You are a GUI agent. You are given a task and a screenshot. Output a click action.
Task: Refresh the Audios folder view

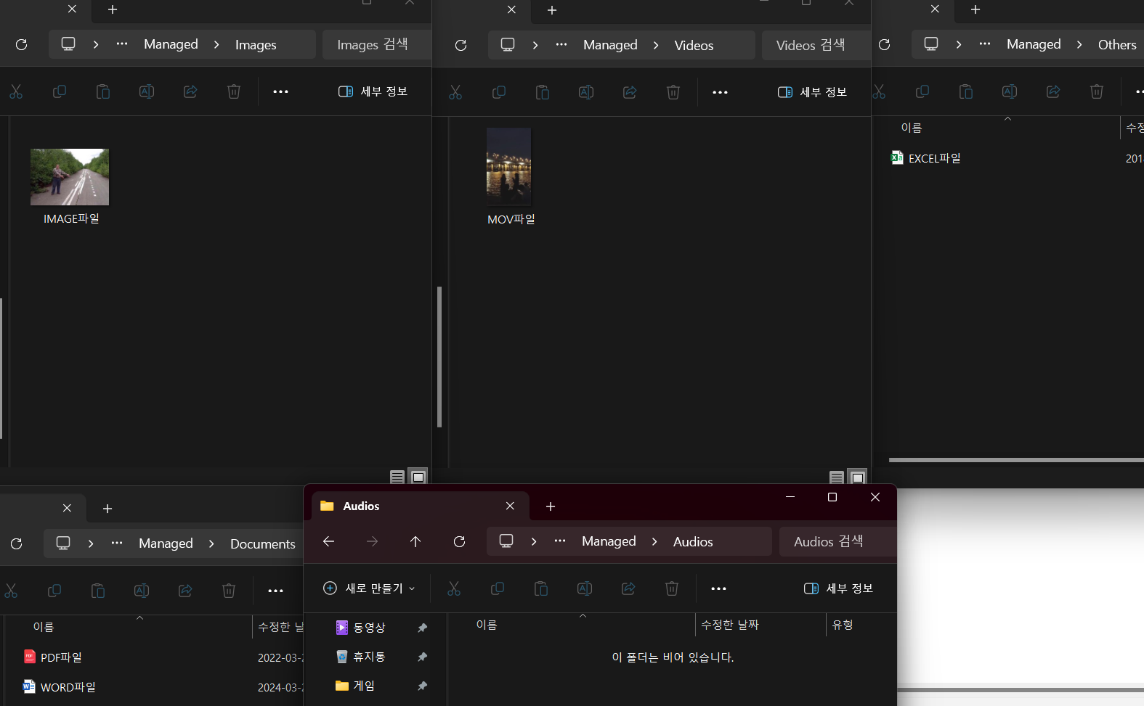click(459, 542)
